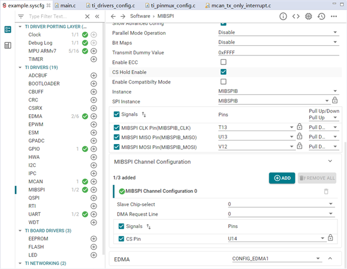Enable the ECC checkbox
This screenshot has width=347, height=269.
[x=223, y=62]
